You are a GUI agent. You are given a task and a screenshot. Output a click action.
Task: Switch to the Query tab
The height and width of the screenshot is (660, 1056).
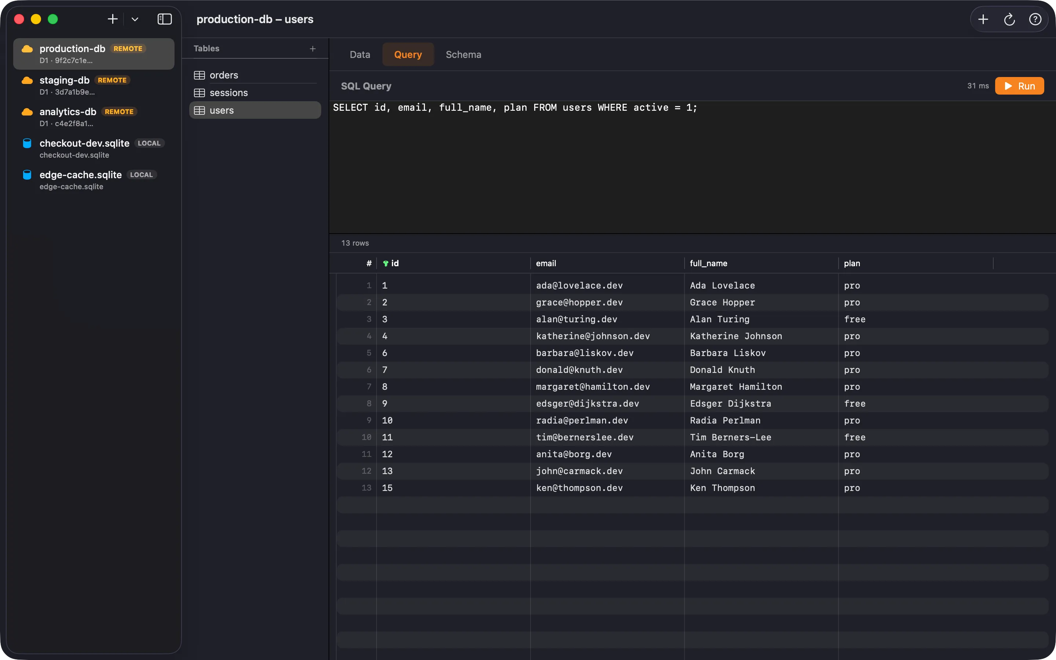[x=408, y=55]
